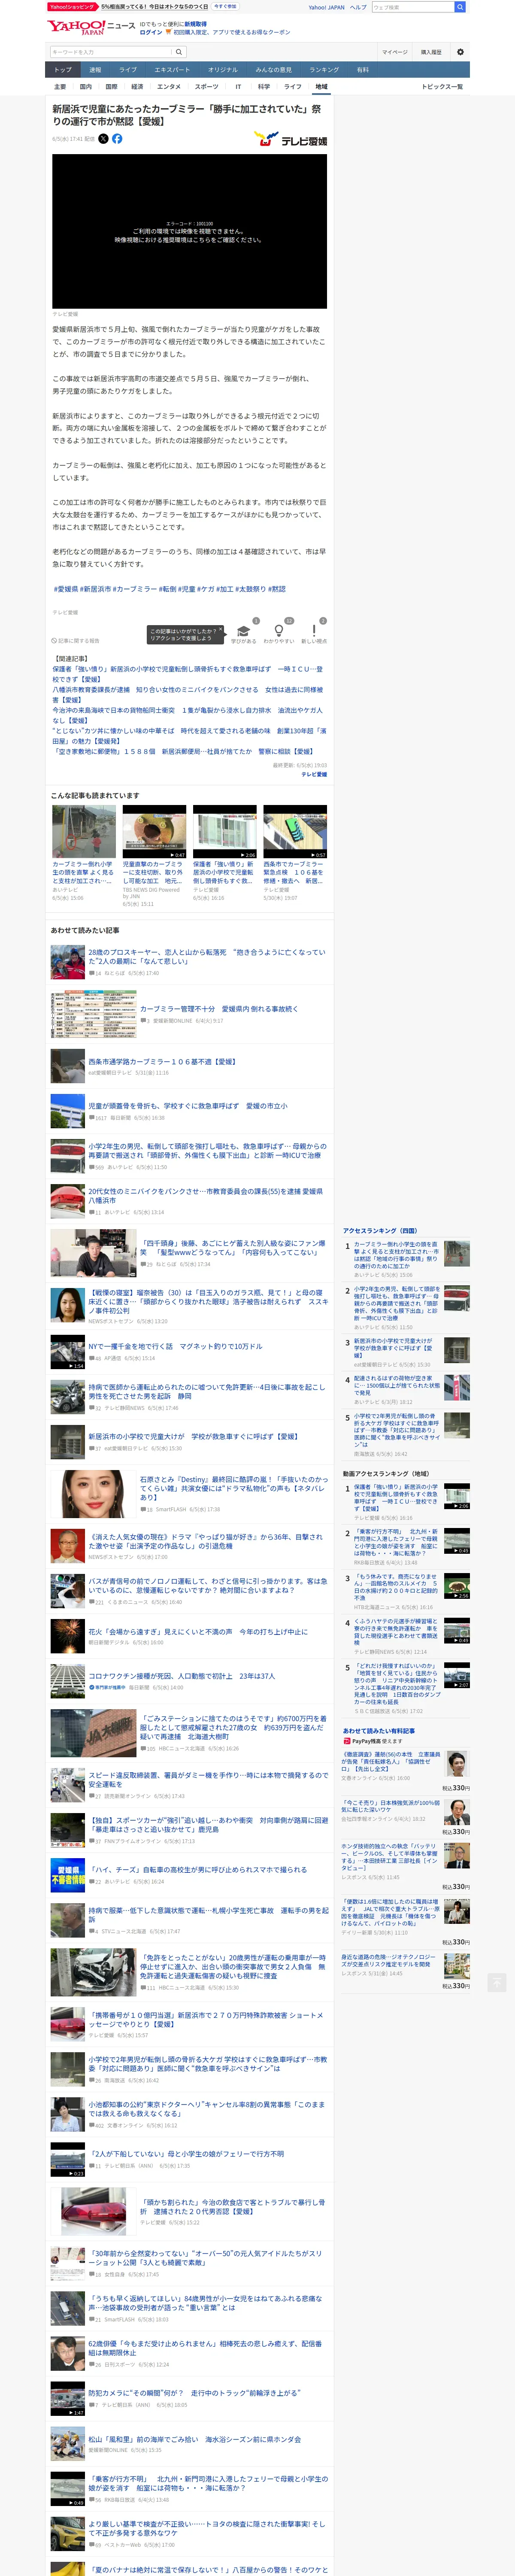Open the オリジナル navigation tab
Screen dimensions: 515x2576
click(x=223, y=70)
